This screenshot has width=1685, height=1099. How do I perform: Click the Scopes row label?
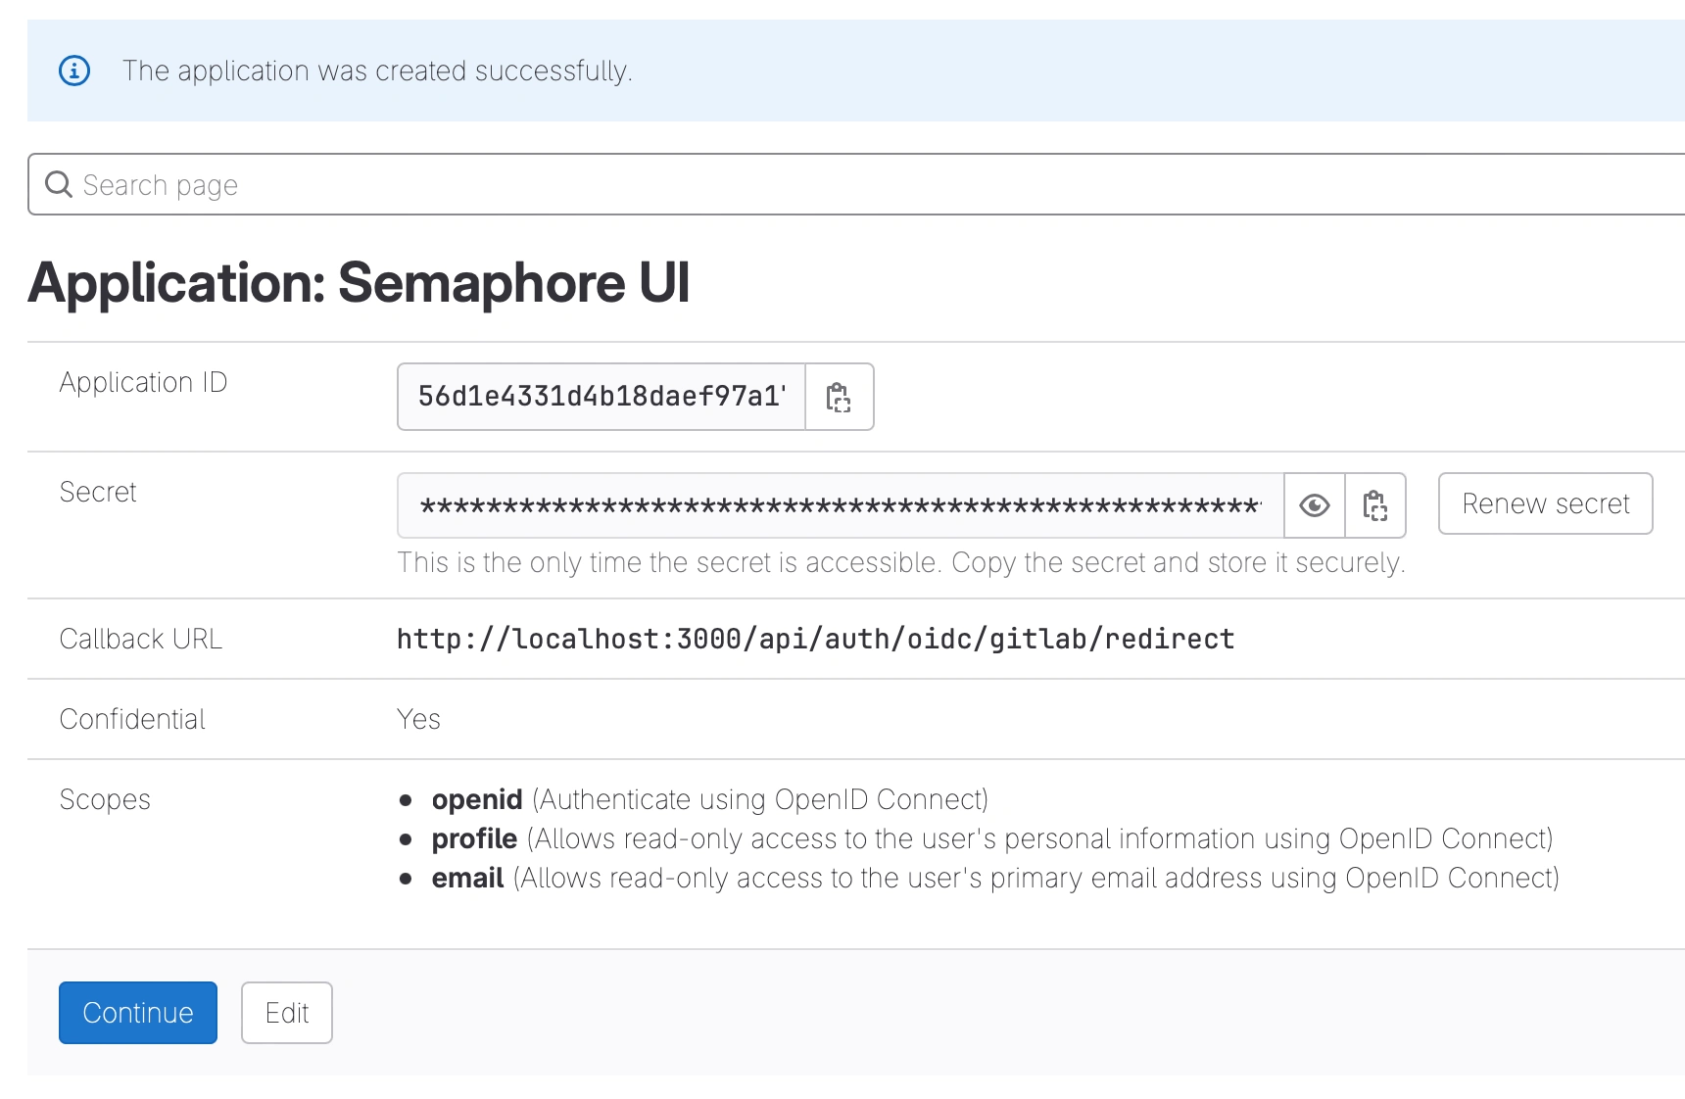point(105,799)
